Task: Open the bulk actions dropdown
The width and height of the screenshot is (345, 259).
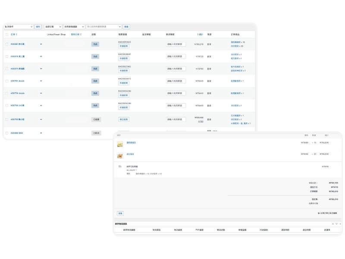Action: click(19, 27)
